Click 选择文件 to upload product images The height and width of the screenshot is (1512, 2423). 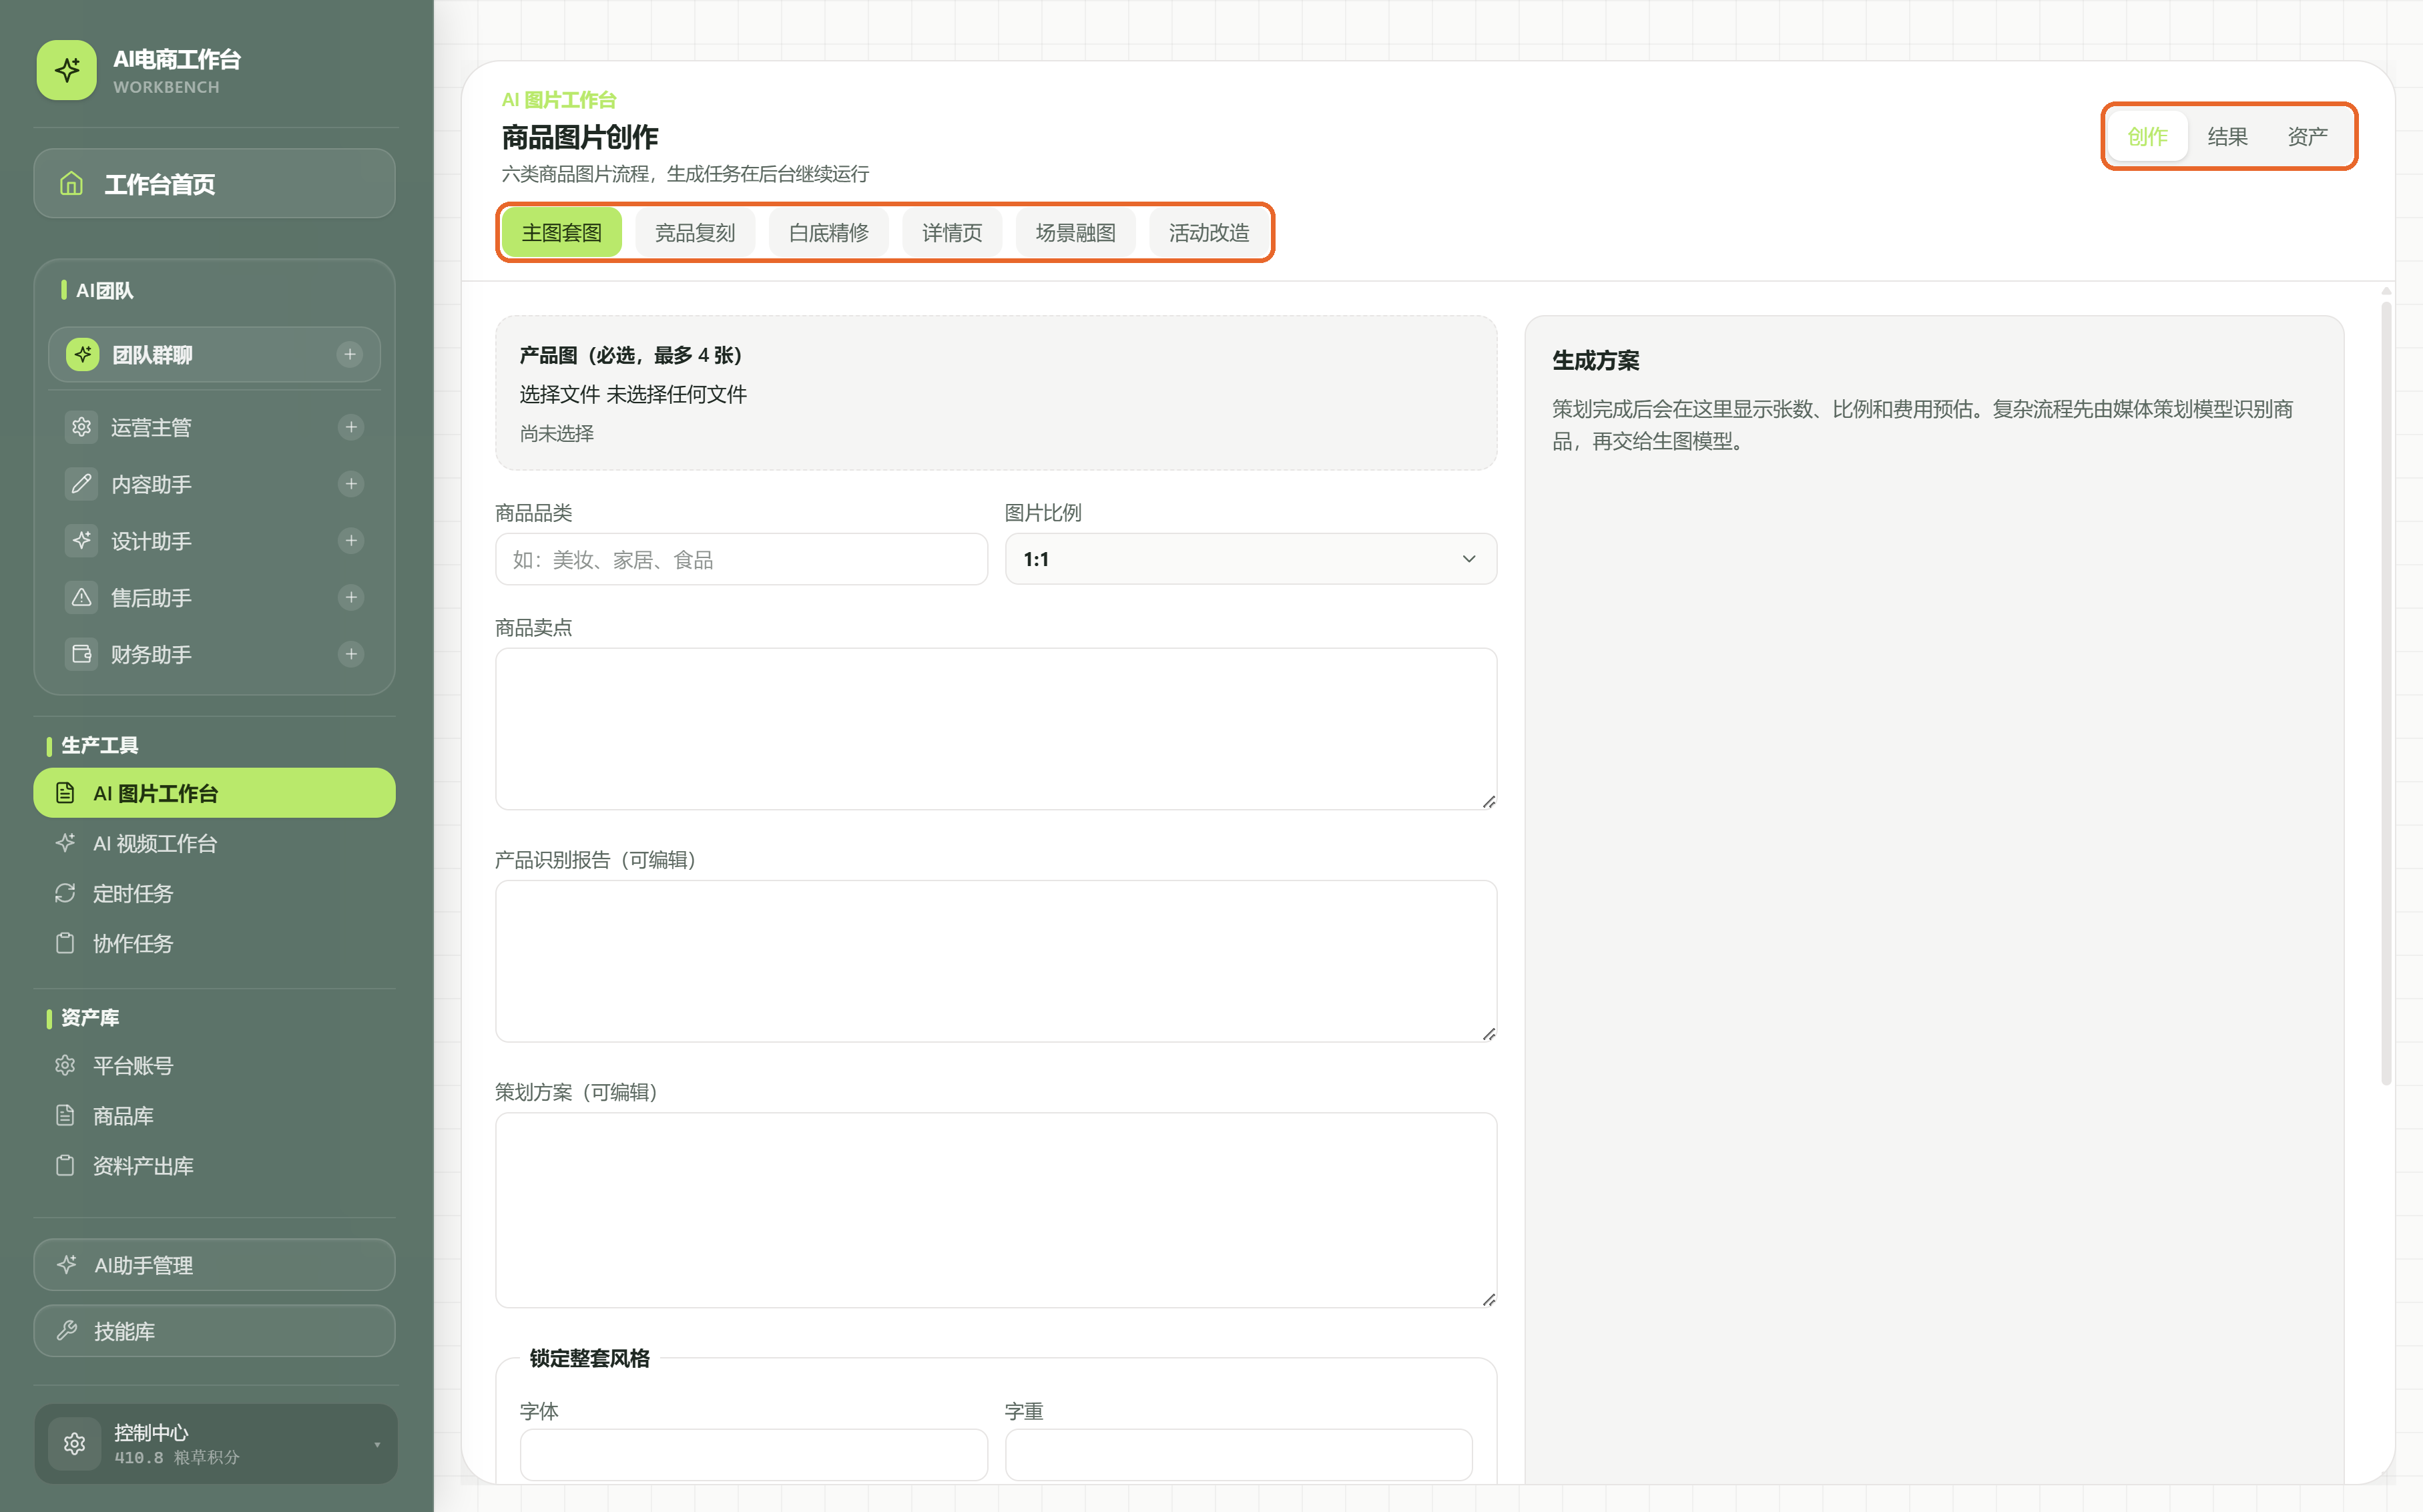click(560, 394)
